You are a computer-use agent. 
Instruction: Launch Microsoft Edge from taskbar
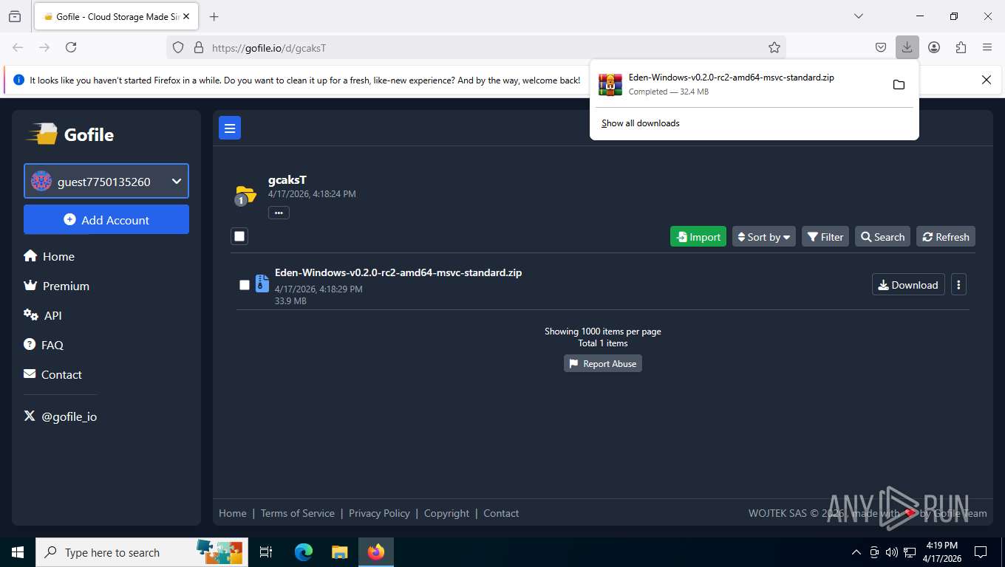(x=303, y=552)
